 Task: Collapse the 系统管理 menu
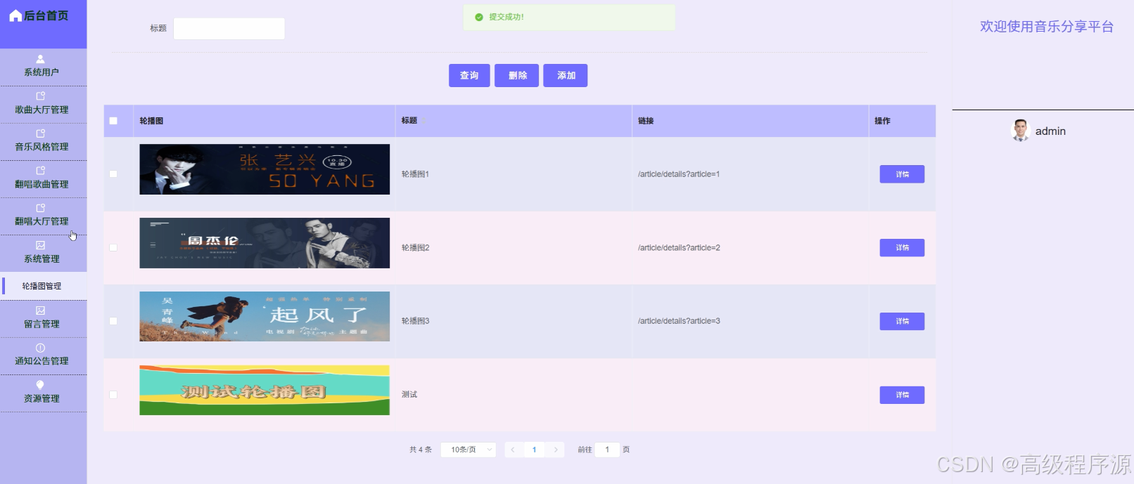[x=43, y=254]
